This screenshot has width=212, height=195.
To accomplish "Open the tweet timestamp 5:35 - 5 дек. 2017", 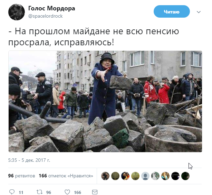I will [29, 160].
